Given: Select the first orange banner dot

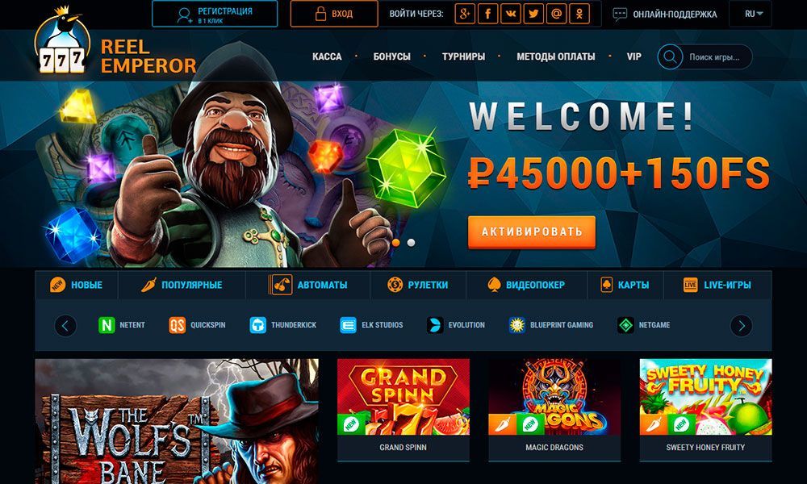Looking at the screenshot, I should click(x=395, y=242).
